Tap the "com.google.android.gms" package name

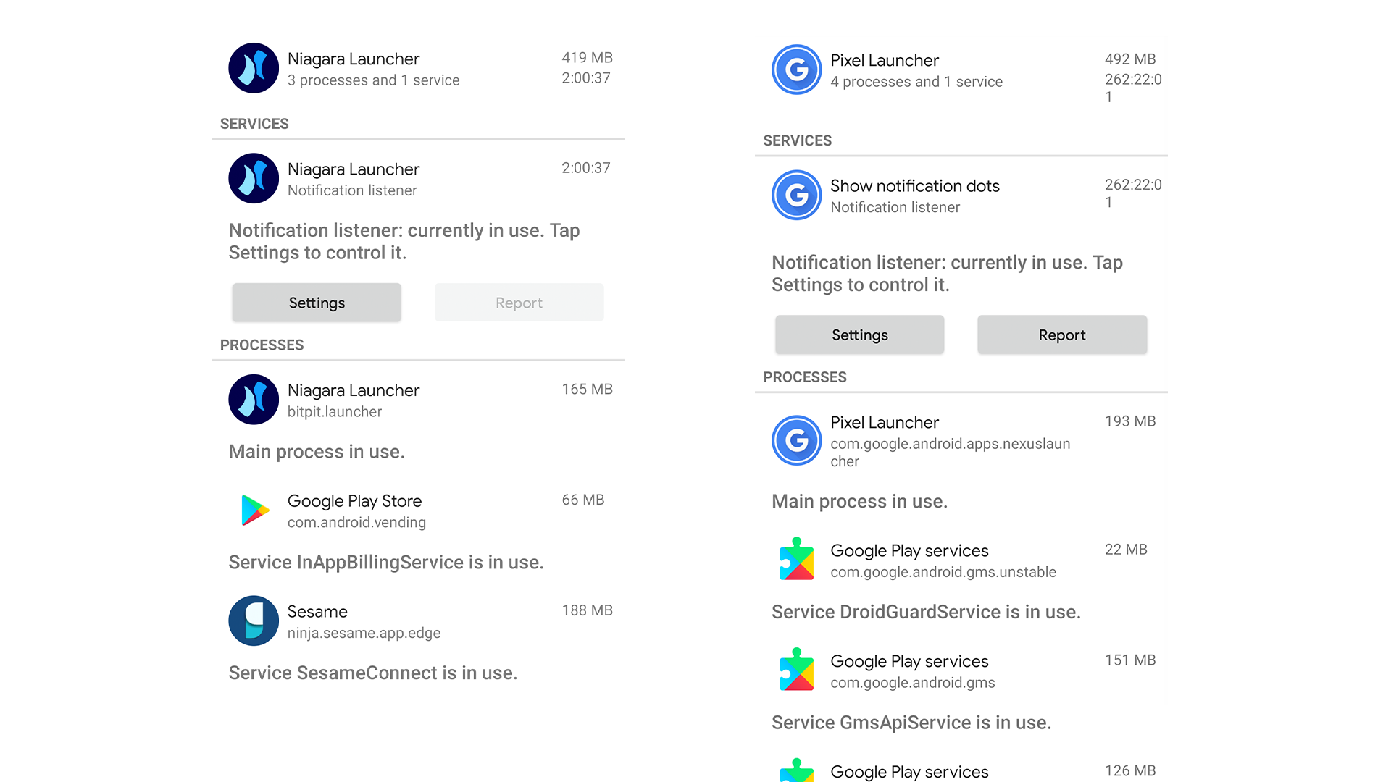[913, 684]
